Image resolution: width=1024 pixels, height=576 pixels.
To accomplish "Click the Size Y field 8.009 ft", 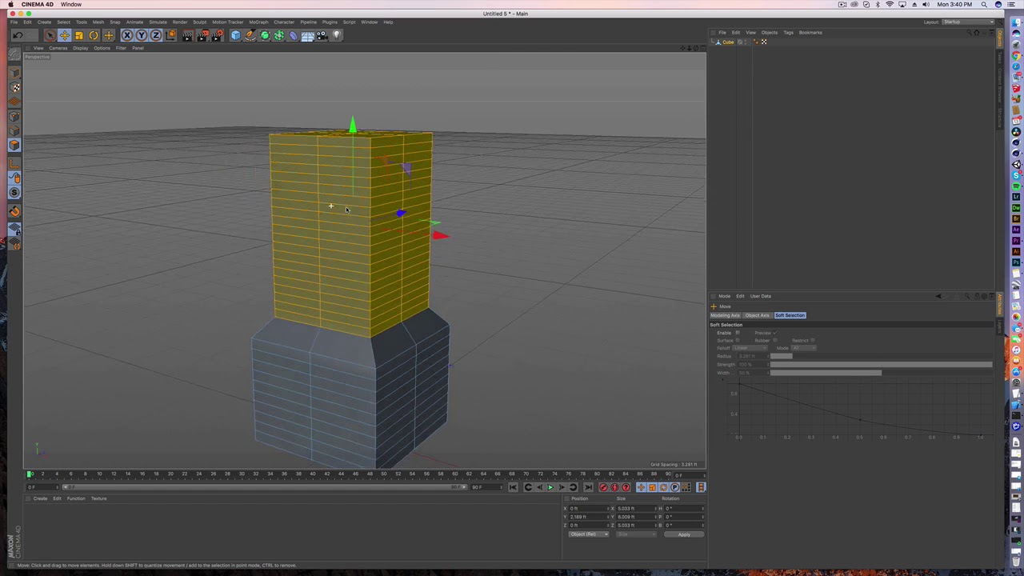I will point(636,517).
